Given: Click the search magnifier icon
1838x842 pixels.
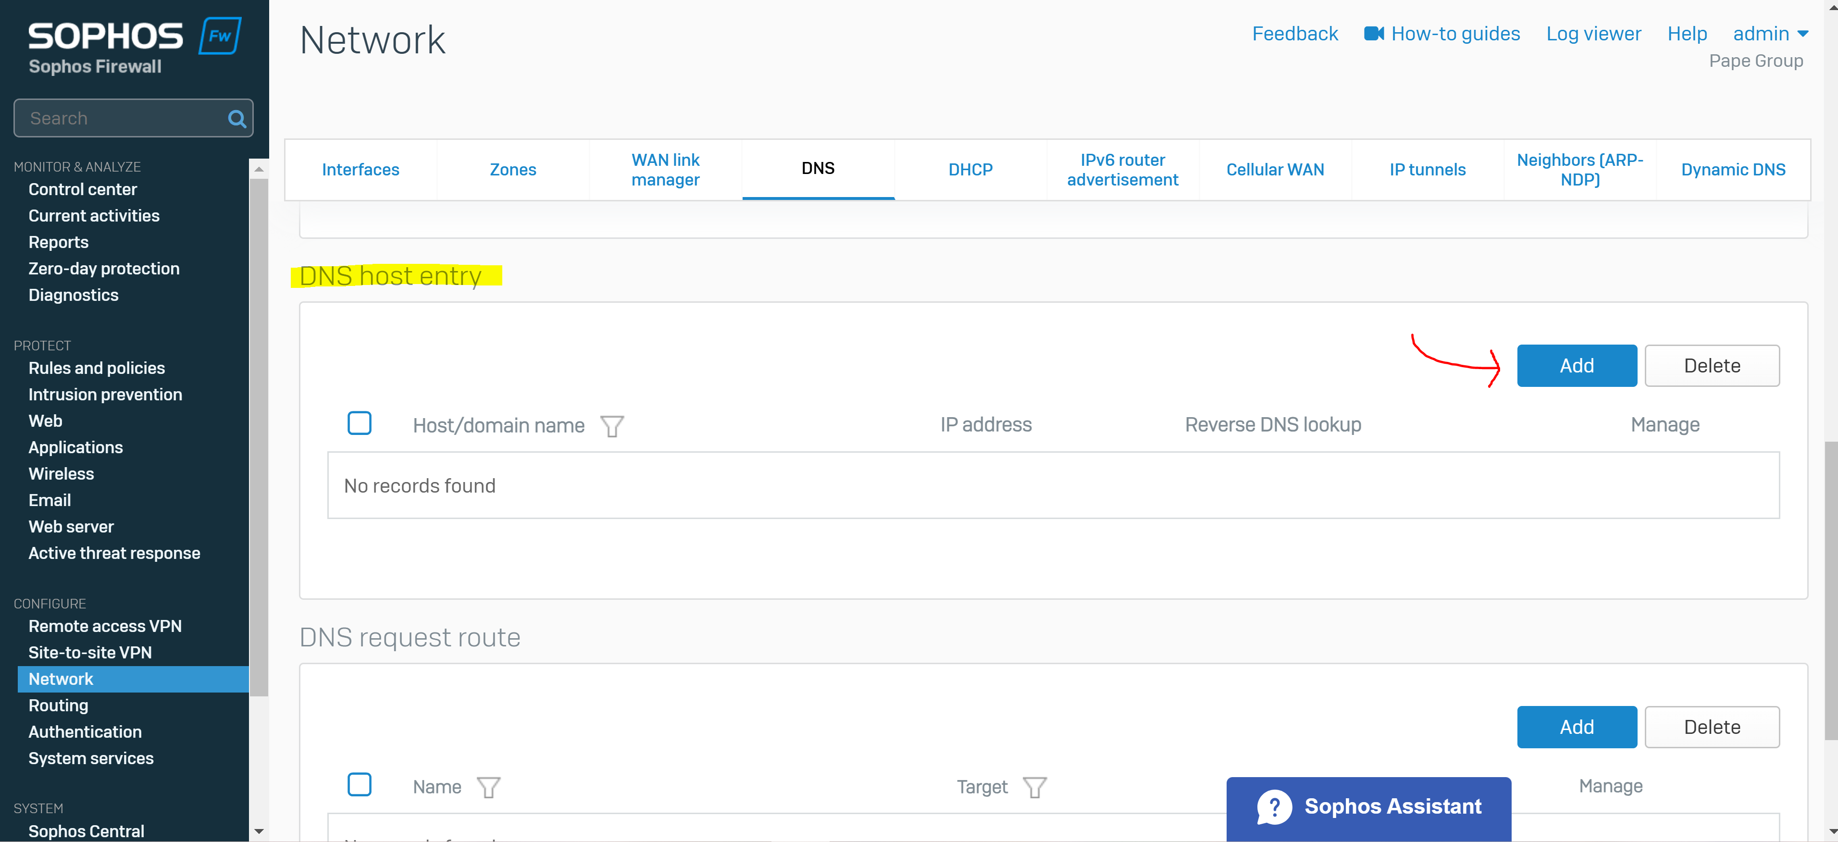Looking at the screenshot, I should [236, 118].
